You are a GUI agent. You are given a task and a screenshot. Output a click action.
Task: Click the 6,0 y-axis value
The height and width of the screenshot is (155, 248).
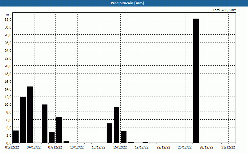9,120
